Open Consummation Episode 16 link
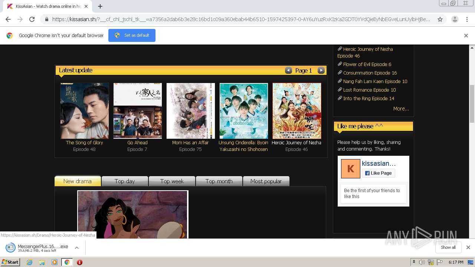Image resolution: width=475 pixels, height=267 pixels. (370, 73)
